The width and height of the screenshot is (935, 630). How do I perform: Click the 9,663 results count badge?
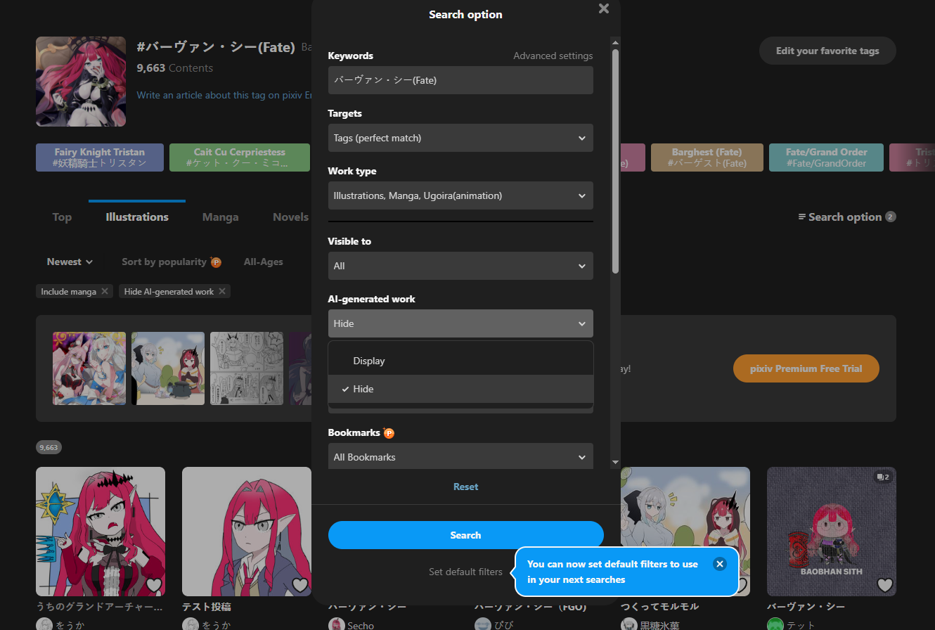49,447
